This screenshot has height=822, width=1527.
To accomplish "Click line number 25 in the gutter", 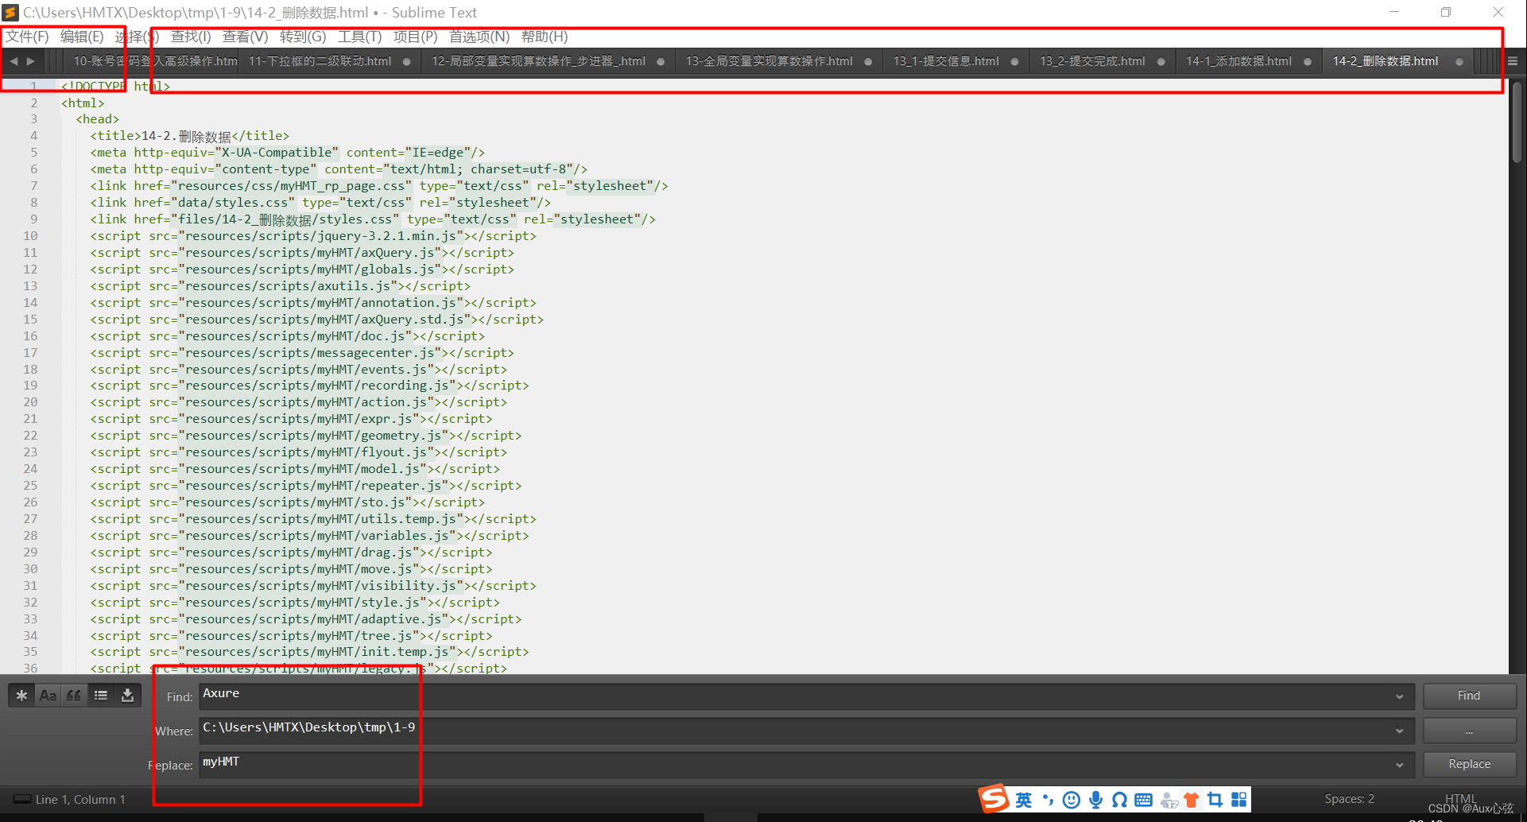I will tap(30, 485).
